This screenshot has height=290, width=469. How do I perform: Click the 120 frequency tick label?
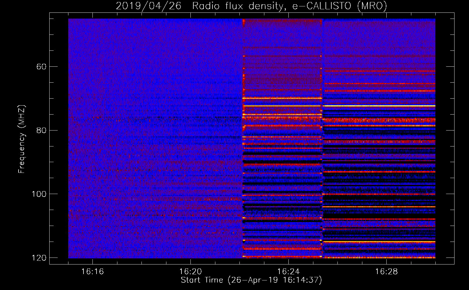pyautogui.click(x=39, y=258)
